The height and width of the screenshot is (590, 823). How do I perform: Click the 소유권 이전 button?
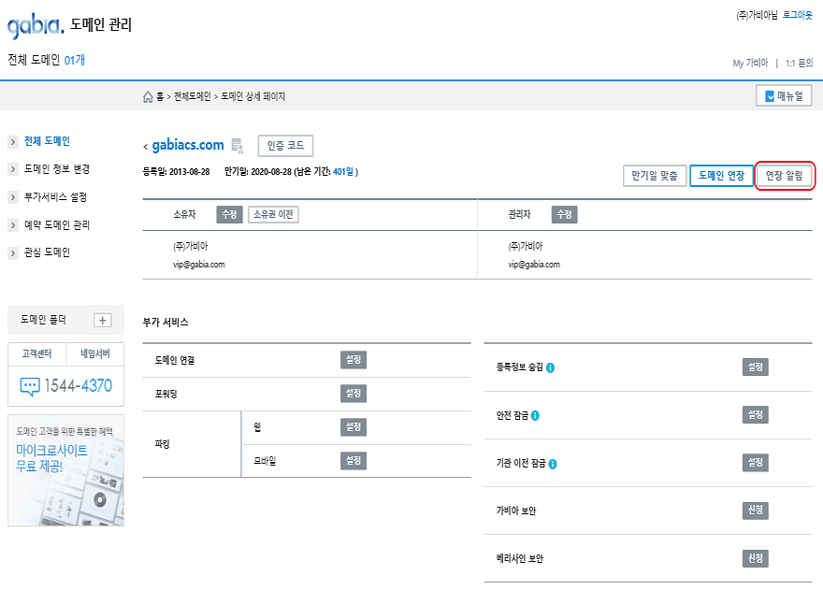(x=273, y=214)
